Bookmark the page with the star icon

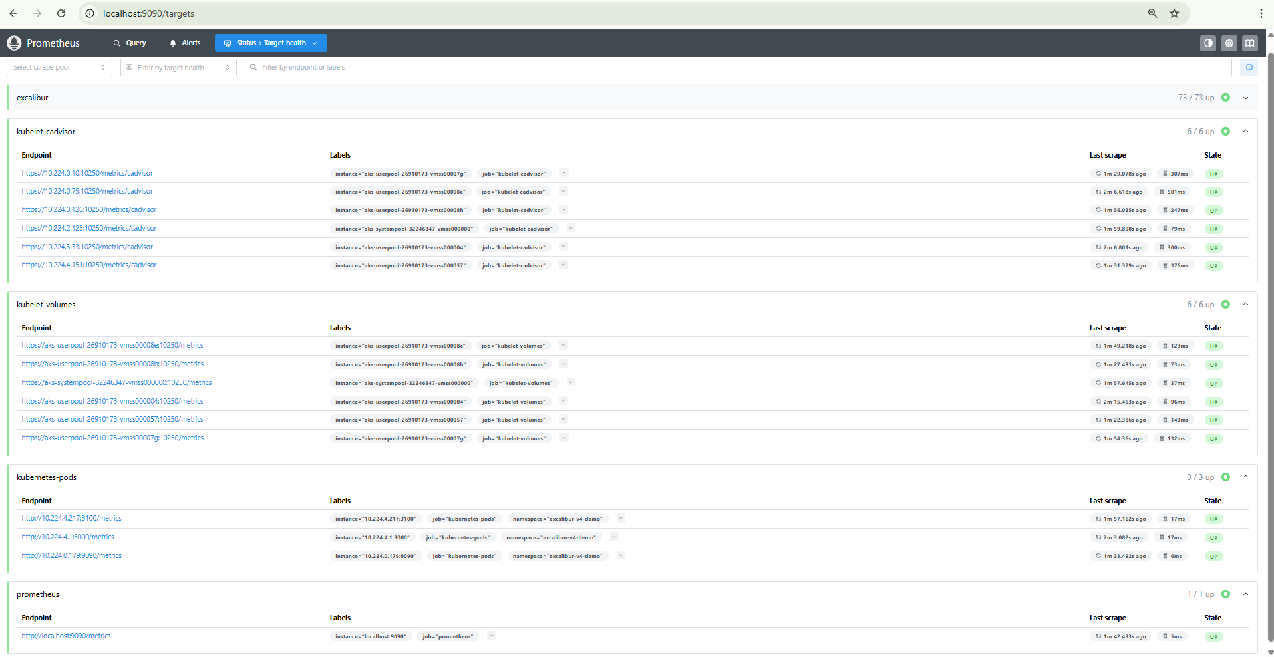(x=1174, y=13)
